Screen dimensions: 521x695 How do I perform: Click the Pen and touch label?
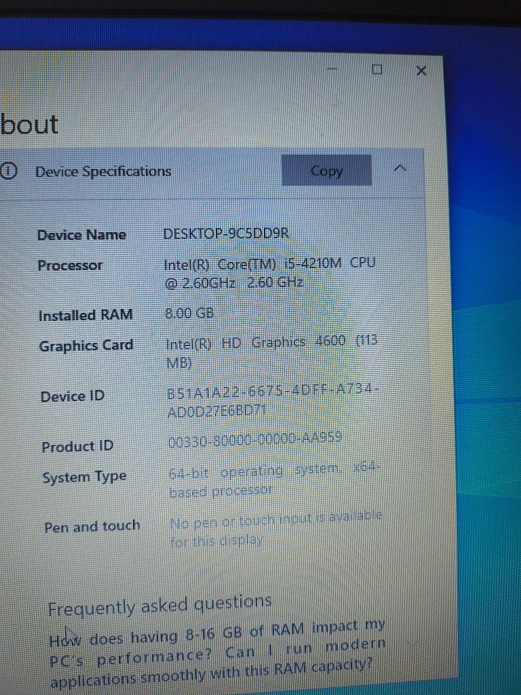[x=92, y=527]
